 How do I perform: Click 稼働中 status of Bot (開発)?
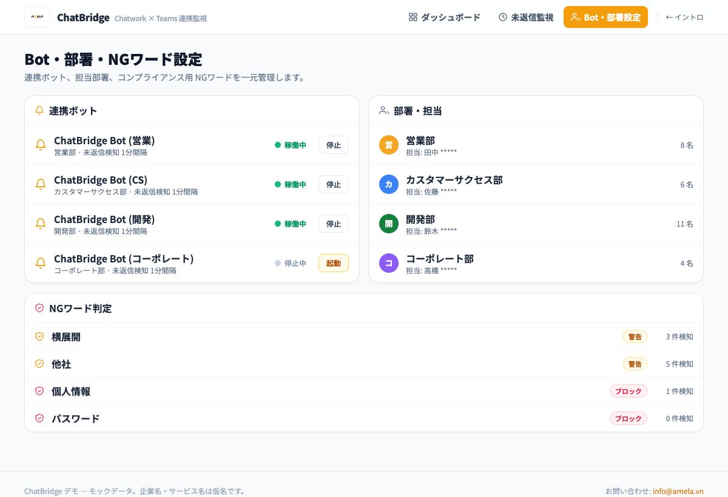pos(291,224)
